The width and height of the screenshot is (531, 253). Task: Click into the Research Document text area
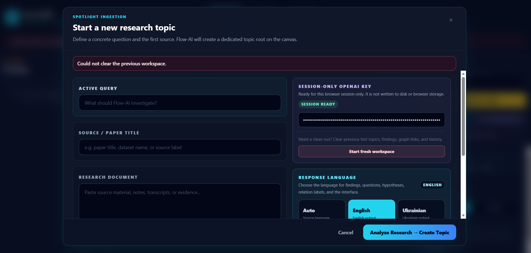click(180, 201)
